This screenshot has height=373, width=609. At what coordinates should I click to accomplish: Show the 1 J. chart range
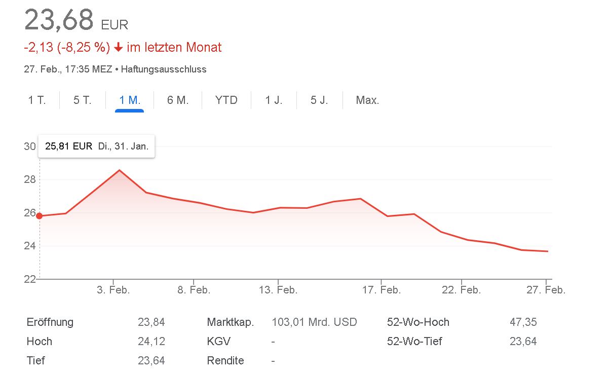(274, 100)
